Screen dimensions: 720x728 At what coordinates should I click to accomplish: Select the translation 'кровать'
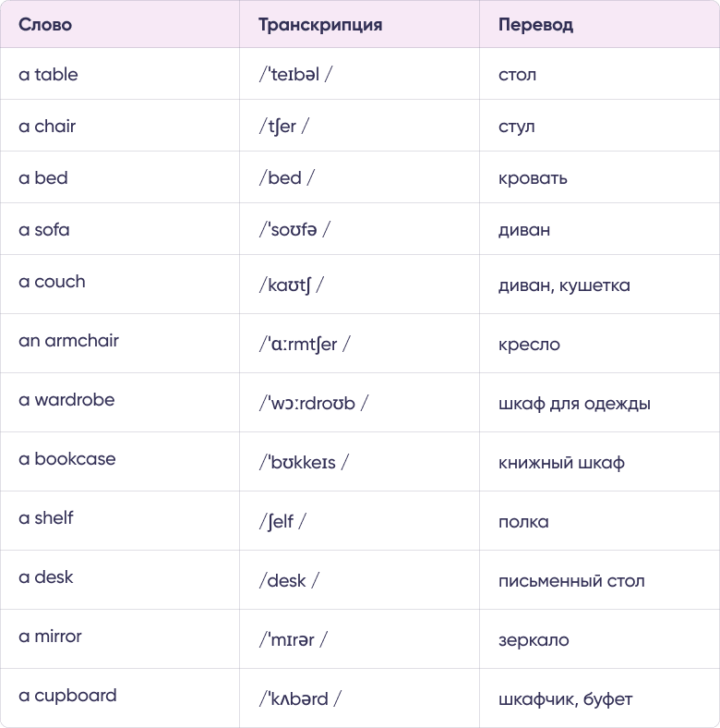pos(533,178)
